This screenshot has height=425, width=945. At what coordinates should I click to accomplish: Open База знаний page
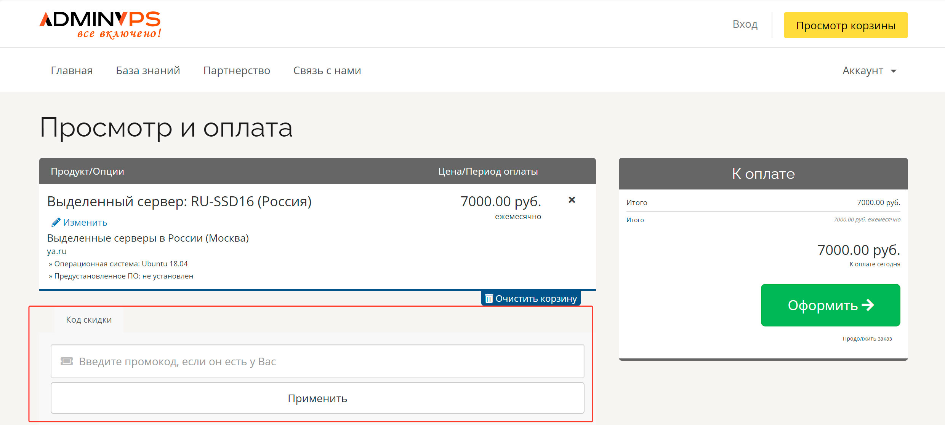point(148,70)
